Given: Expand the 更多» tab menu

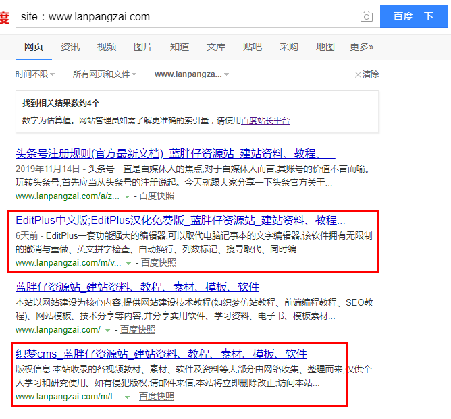Looking at the screenshot, I should [362, 47].
